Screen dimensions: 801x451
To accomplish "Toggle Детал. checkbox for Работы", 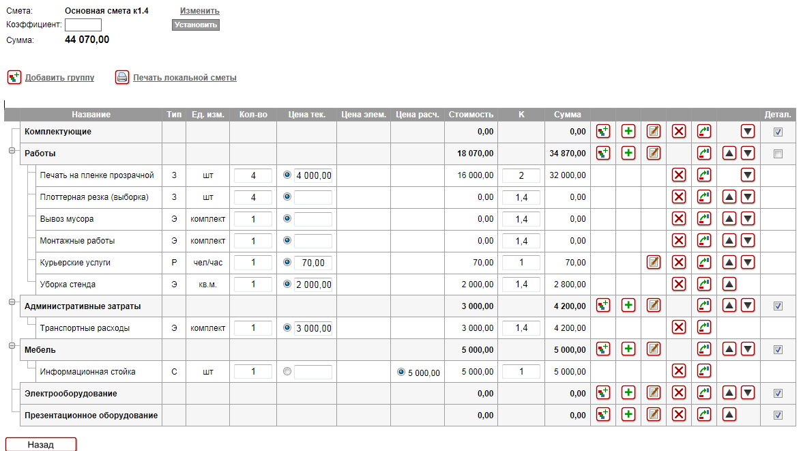I will (778, 154).
